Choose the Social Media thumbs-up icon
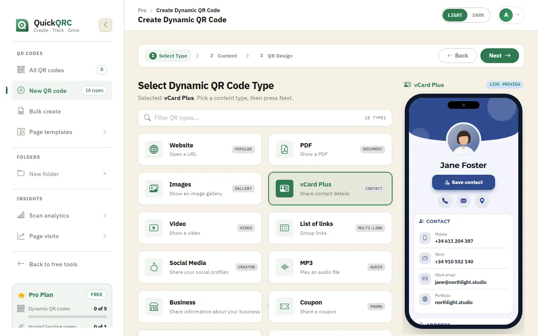The image size is (538, 336). (x=154, y=267)
